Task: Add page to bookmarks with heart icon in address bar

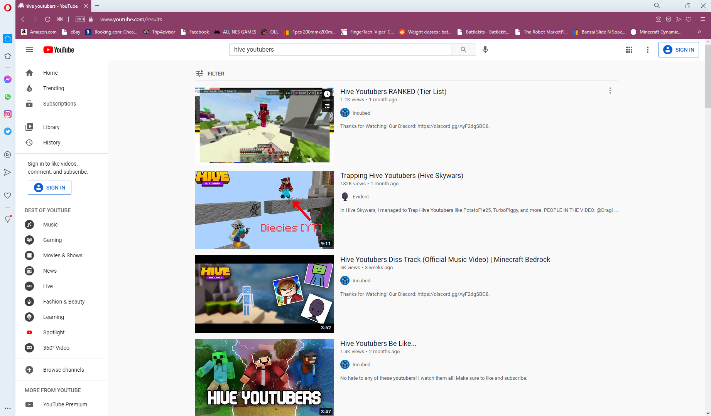Action: [x=689, y=19]
